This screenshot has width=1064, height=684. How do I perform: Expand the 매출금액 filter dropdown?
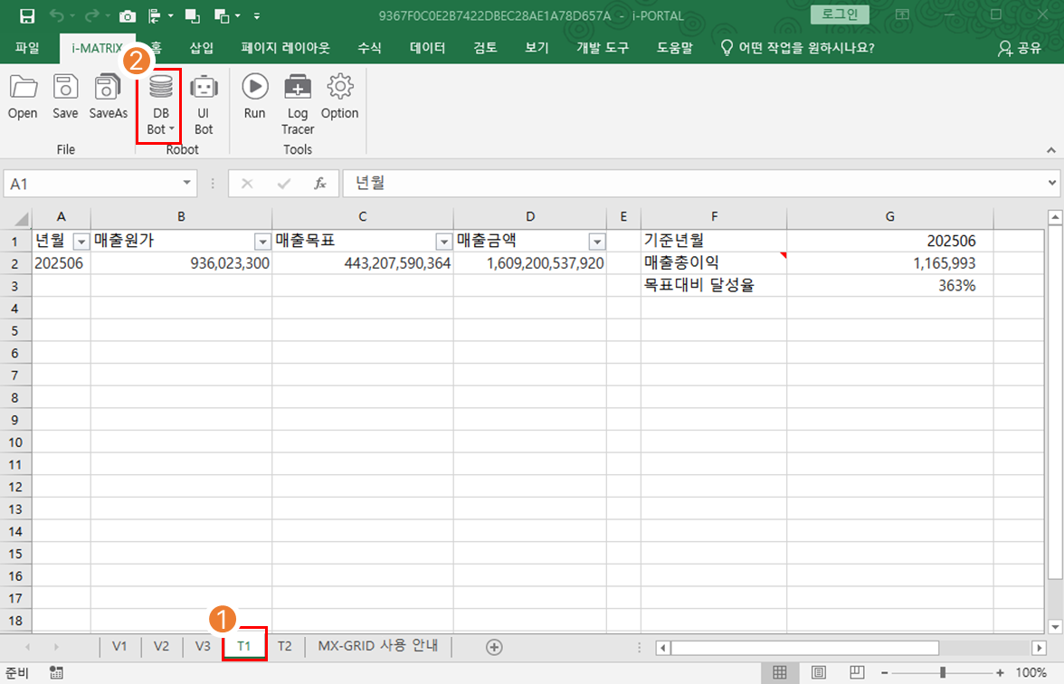pos(596,242)
